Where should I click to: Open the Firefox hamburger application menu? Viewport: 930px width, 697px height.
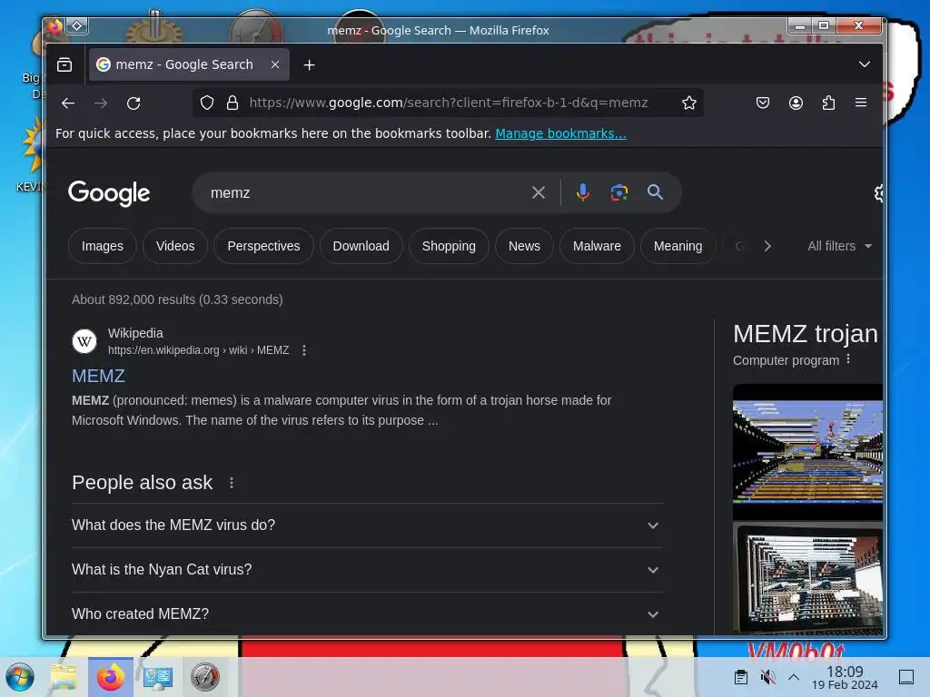coord(861,103)
